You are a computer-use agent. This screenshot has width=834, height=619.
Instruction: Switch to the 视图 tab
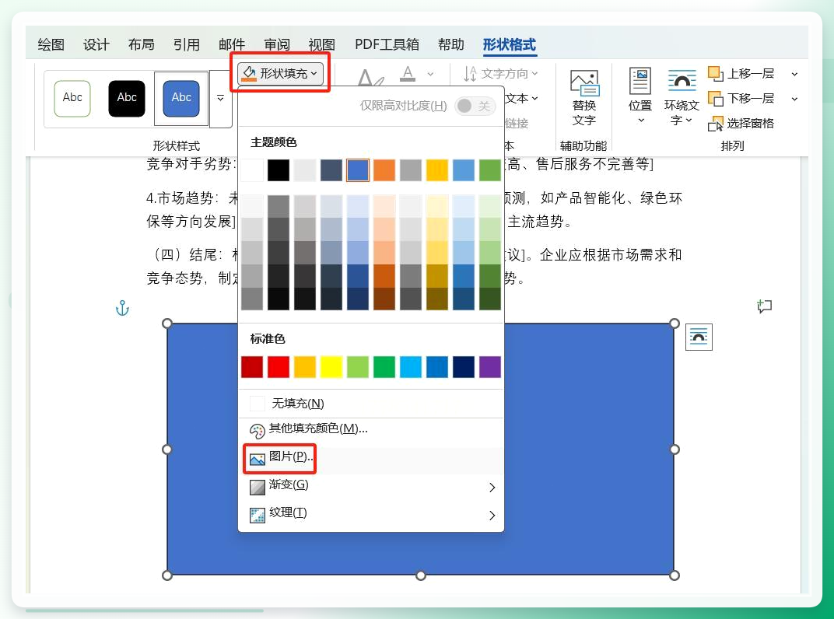click(x=322, y=44)
